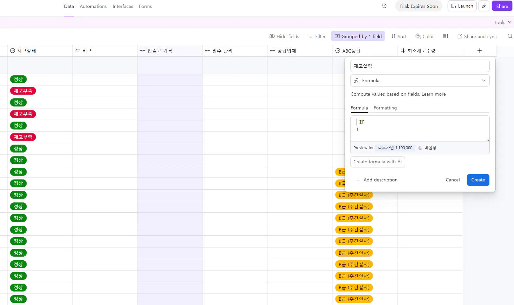The width and height of the screenshot is (514, 305).
Task: Click the link icon beside the Launch button
Action: tap(483, 6)
